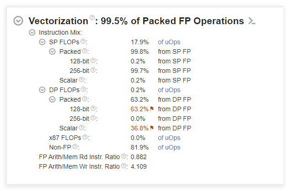289x191 pixels.
Task: Open the 'of uOps' link for x87 FLOPs
Action: 169,138
